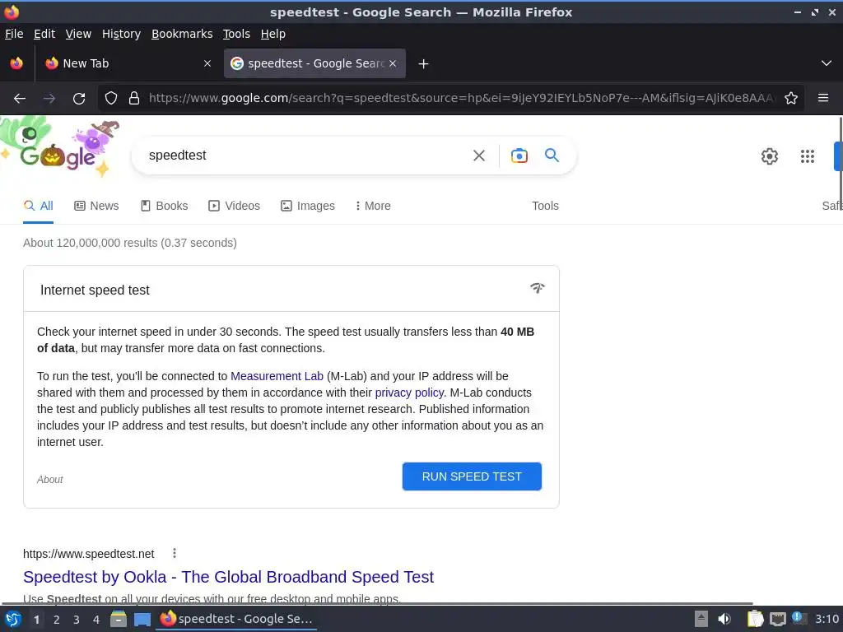Open the system start menu icon
This screenshot has height=632, width=843.
tap(13, 619)
